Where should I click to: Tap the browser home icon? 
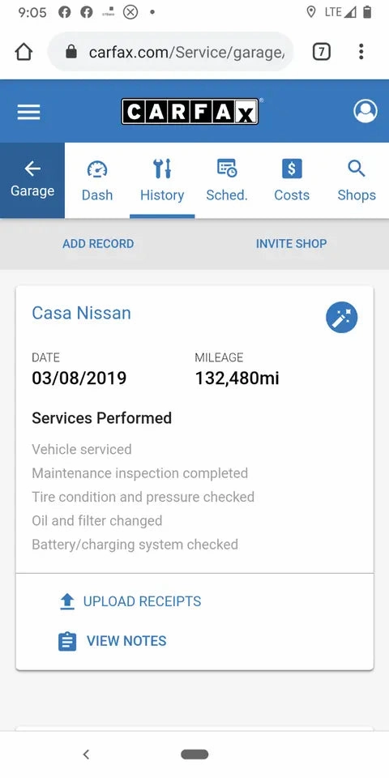click(x=24, y=52)
